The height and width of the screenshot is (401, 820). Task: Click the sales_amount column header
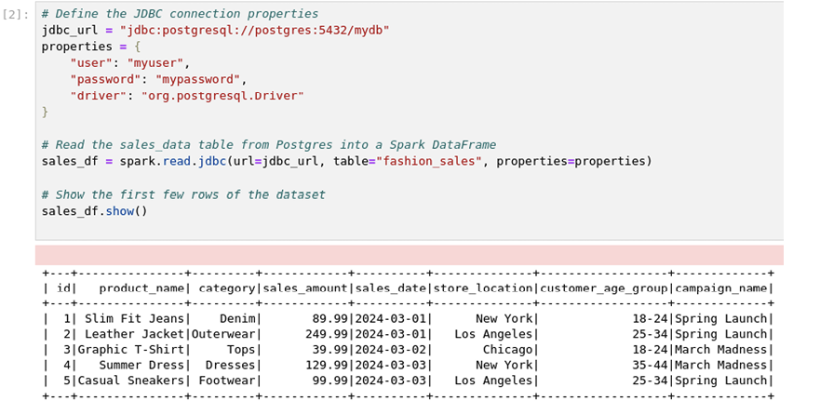click(x=305, y=288)
